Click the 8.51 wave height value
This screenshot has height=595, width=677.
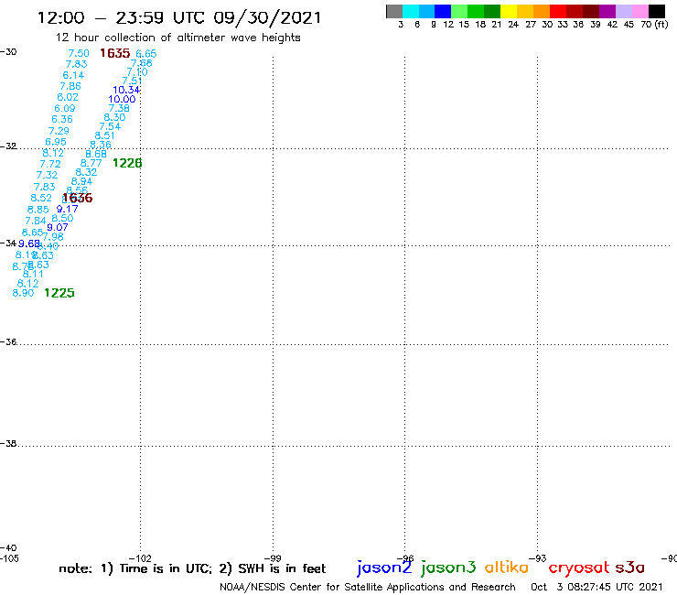pyautogui.click(x=105, y=135)
